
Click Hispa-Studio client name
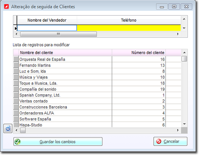click(31, 125)
